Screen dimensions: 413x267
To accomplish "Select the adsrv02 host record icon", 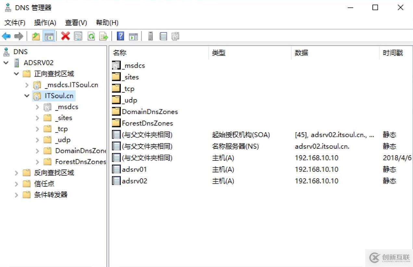I will tap(116, 181).
